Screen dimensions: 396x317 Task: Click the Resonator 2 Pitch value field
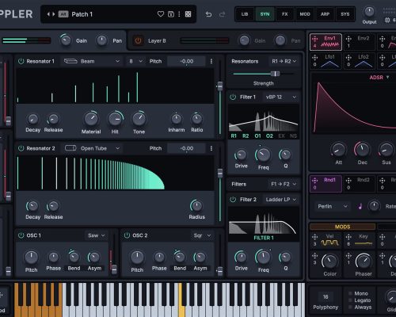[186, 148]
